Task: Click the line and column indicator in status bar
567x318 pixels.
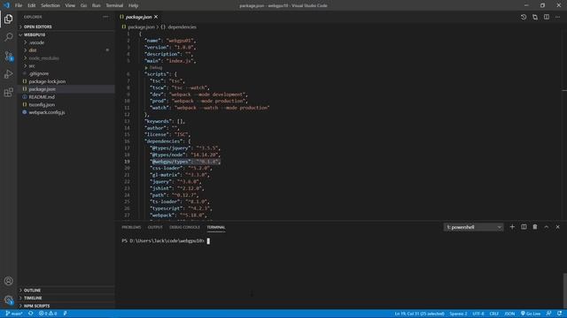Action: click(x=419, y=314)
